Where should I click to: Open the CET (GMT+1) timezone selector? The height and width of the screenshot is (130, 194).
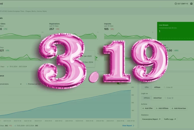tap(181, 4)
